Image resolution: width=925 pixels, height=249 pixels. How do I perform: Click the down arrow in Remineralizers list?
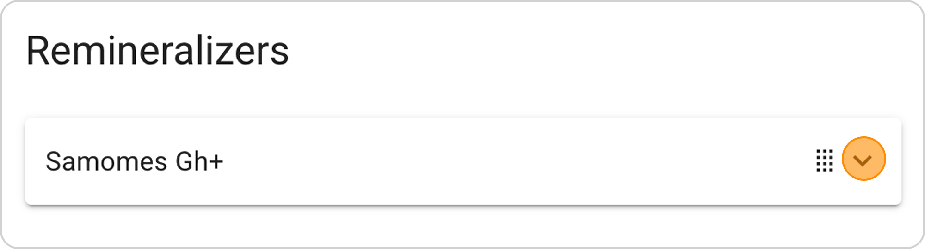point(863,160)
